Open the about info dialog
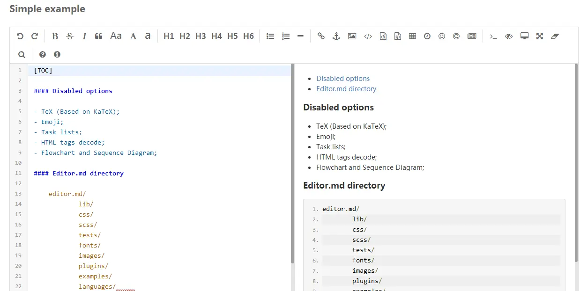The width and height of the screenshot is (580, 291). [x=57, y=54]
